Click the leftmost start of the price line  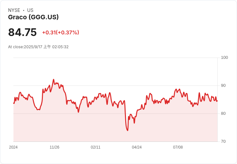point(14,103)
